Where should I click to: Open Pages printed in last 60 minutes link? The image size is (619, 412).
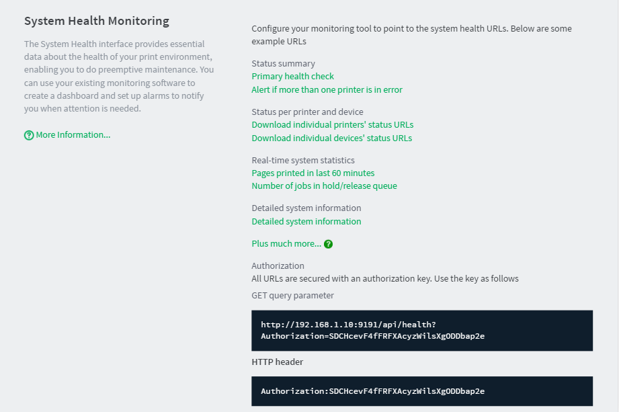pyautogui.click(x=313, y=173)
